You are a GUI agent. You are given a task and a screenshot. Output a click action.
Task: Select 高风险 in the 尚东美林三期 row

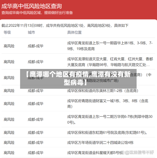pyautogui.click(x=9, y=91)
